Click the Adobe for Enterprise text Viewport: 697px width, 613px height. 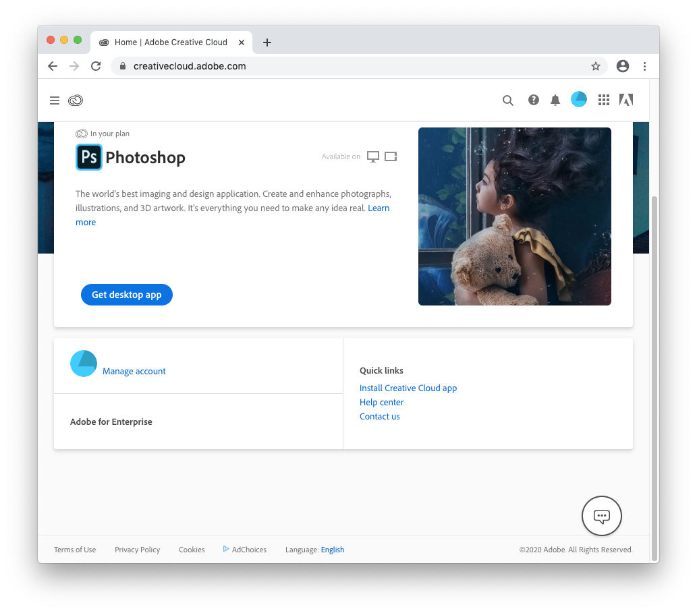click(x=111, y=422)
